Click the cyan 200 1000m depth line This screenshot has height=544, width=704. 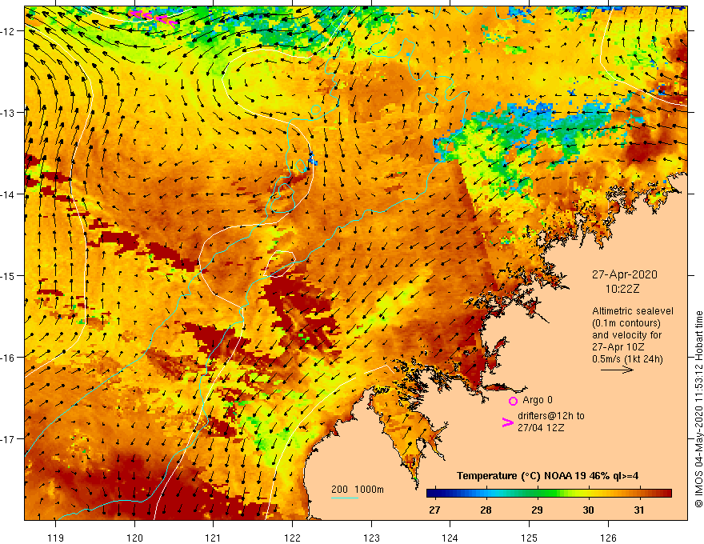click(x=344, y=498)
